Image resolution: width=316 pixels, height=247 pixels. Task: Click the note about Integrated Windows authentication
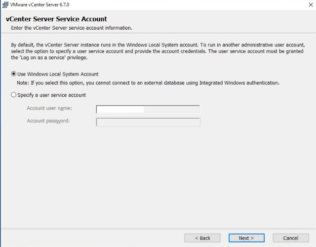(148, 83)
